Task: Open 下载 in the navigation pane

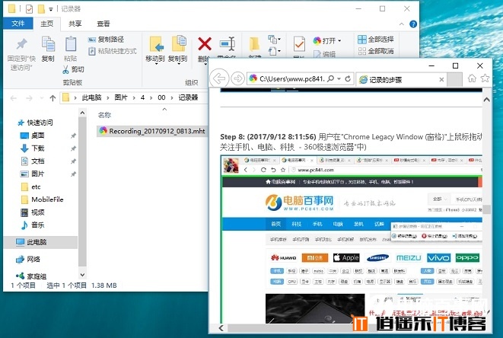Action: (x=33, y=148)
